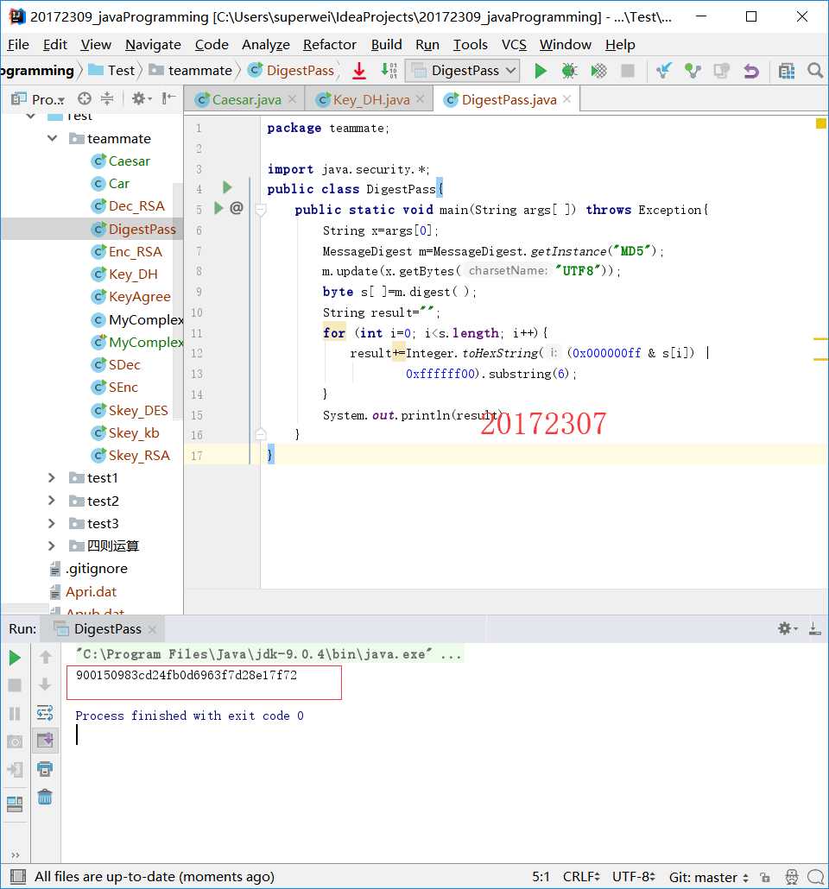Expand the 四则运算 folder
Screen dimensions: 829x889
[52, 546]
